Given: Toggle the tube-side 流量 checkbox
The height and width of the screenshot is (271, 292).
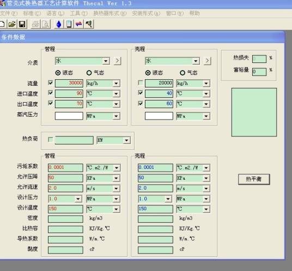Looking at the screenshot, I should [50, 83].
